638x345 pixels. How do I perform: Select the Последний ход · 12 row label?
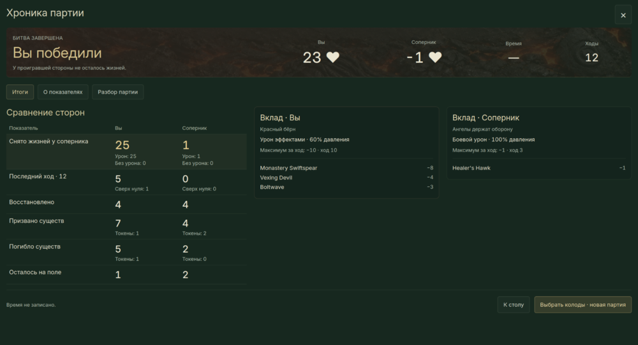point(38,176)
